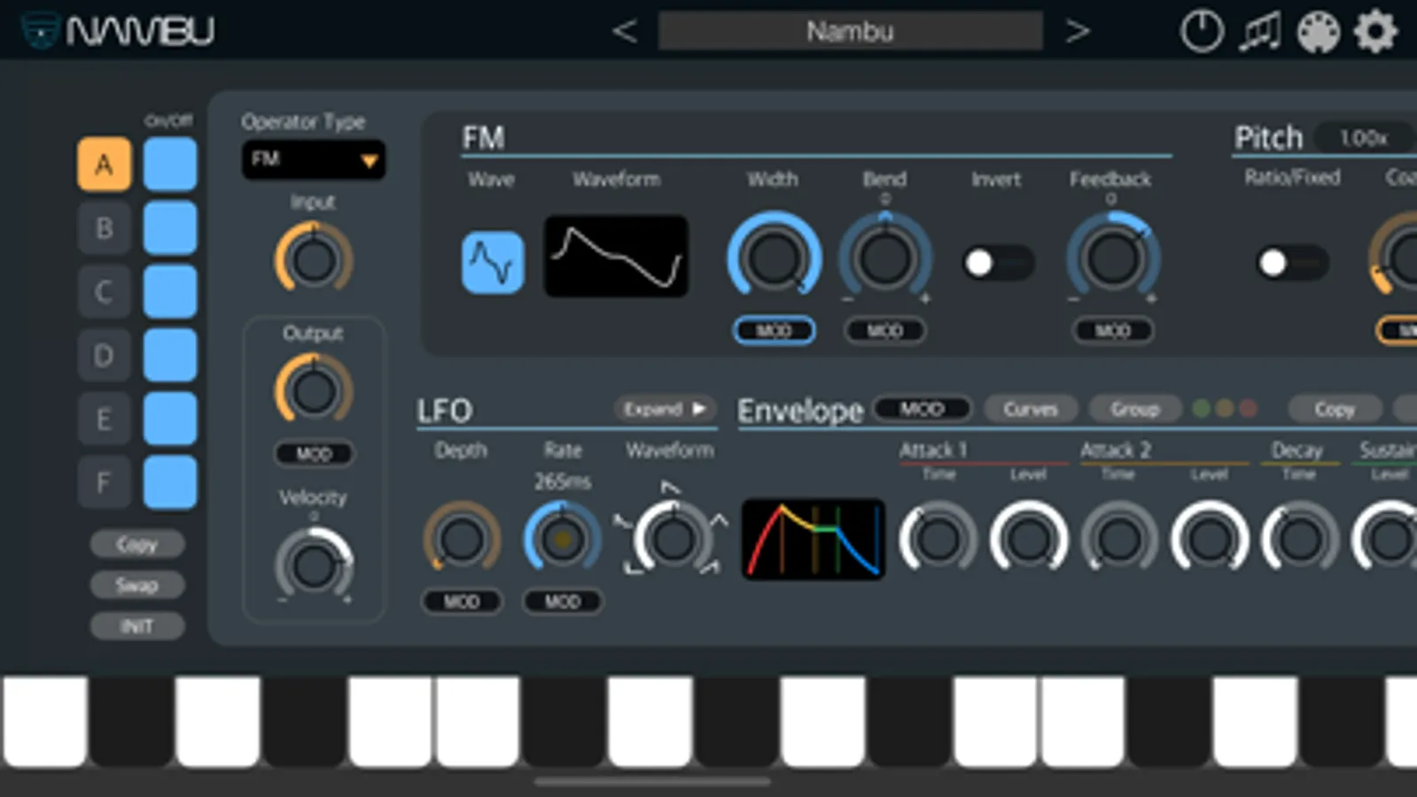Click the LFO Rate knob
1417x797 pixels.
[x=562, y=538]
